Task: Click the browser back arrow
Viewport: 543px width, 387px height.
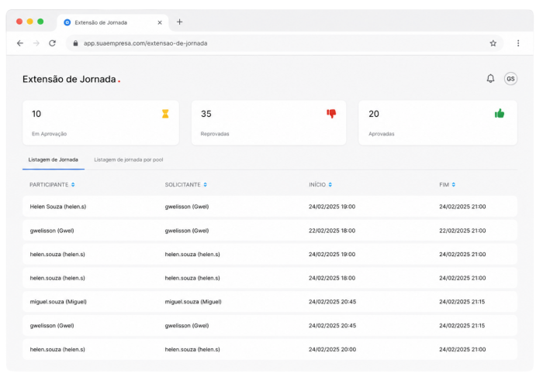Action: [x=20, y=43]
